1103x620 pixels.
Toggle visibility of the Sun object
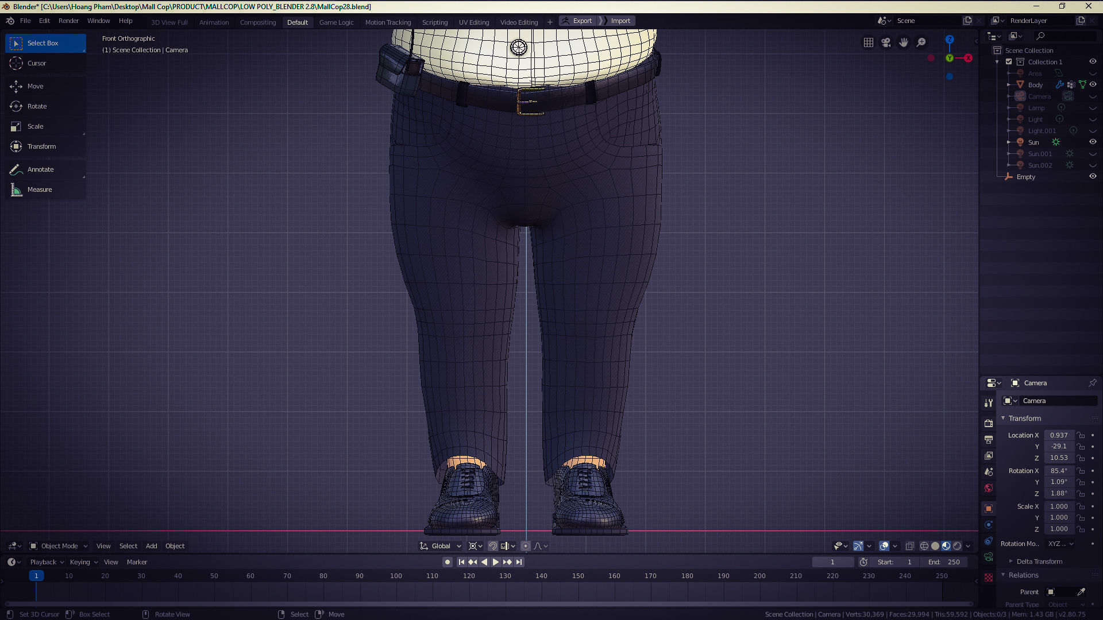(x=1093, y=142)
